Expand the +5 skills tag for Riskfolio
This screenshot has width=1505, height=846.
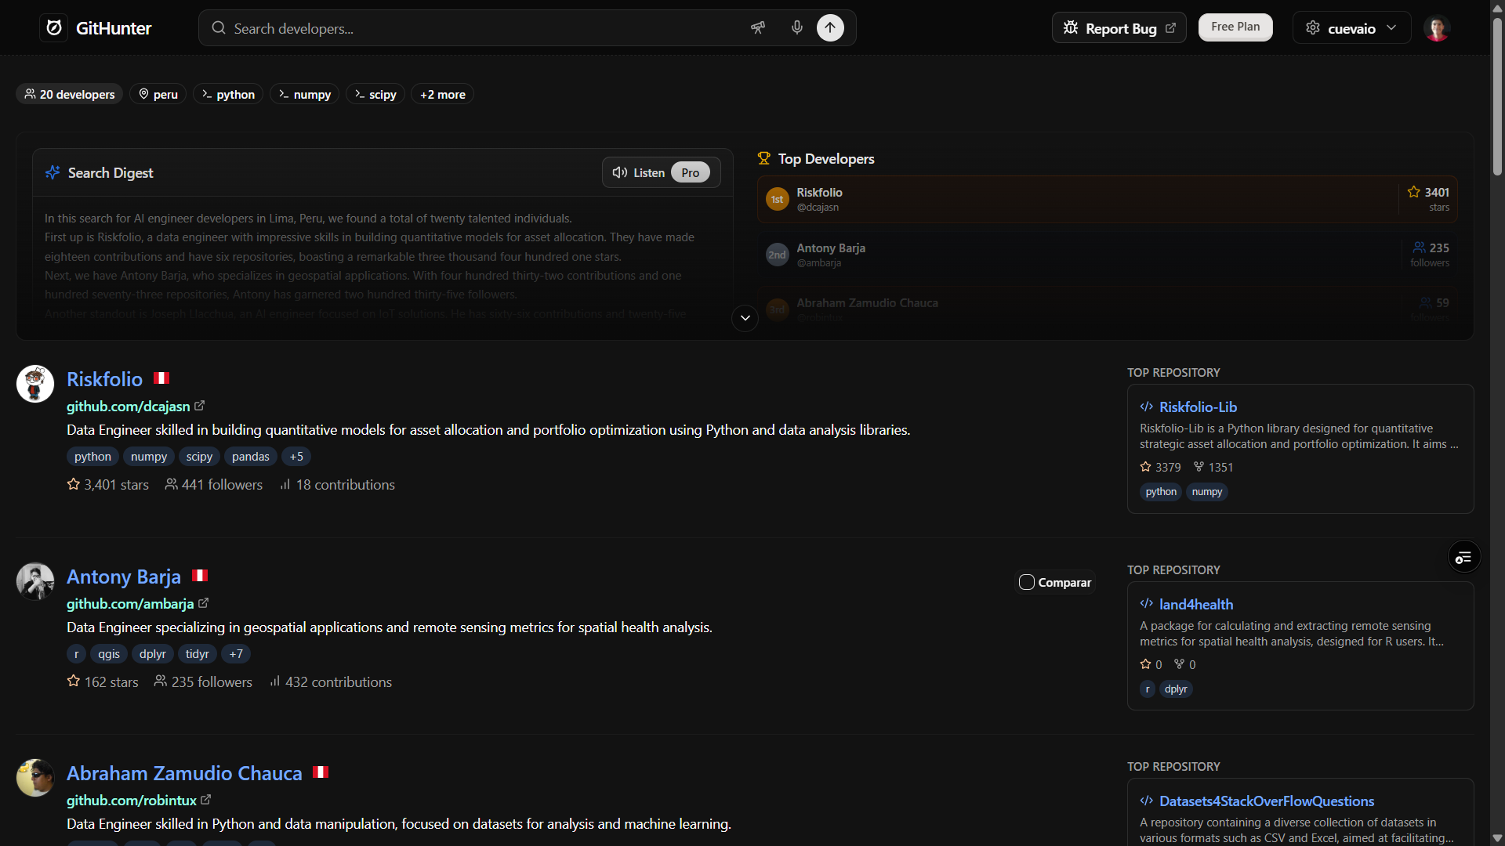click(x=296, y=457)
